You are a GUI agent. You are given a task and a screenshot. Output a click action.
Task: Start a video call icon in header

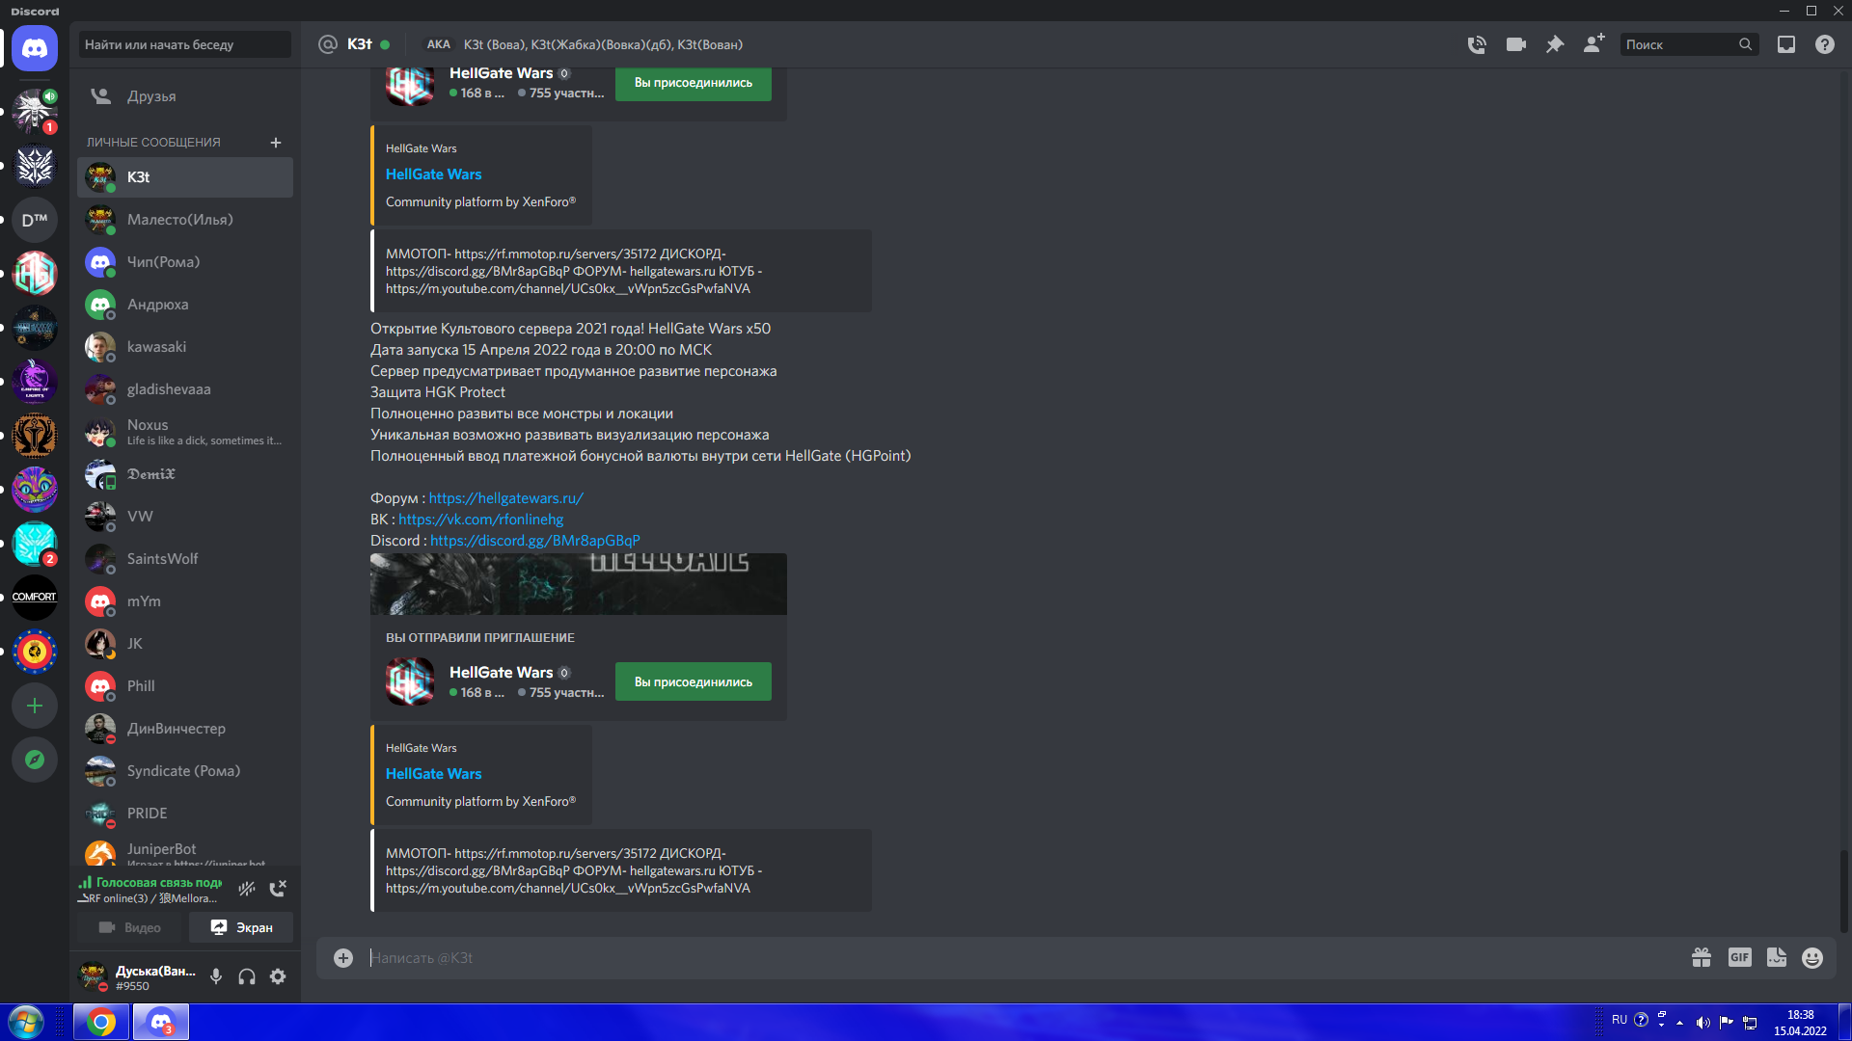pos(1516,44)
